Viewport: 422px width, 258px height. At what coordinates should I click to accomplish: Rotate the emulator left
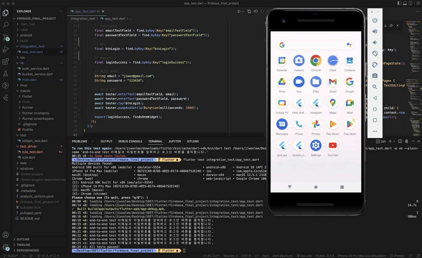pyautogui.click(x=375, y=53)
